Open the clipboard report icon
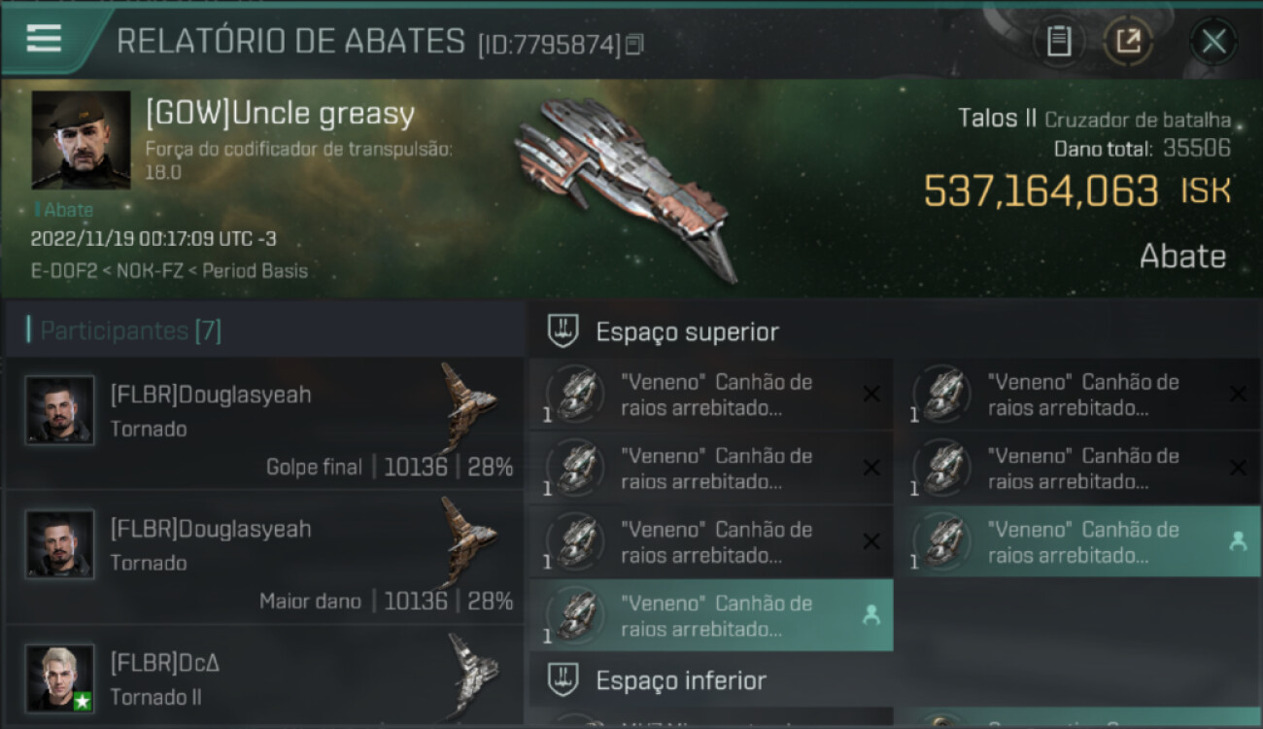The image size is (1263, 729). tap(1058, 42)
